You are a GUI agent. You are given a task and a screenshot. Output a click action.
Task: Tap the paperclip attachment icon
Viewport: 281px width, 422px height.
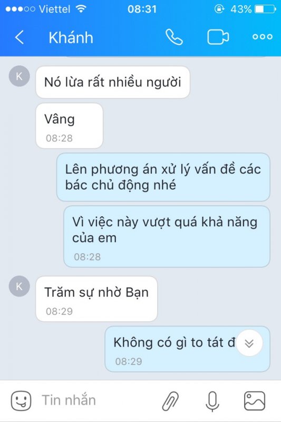[x=170, y=401]
